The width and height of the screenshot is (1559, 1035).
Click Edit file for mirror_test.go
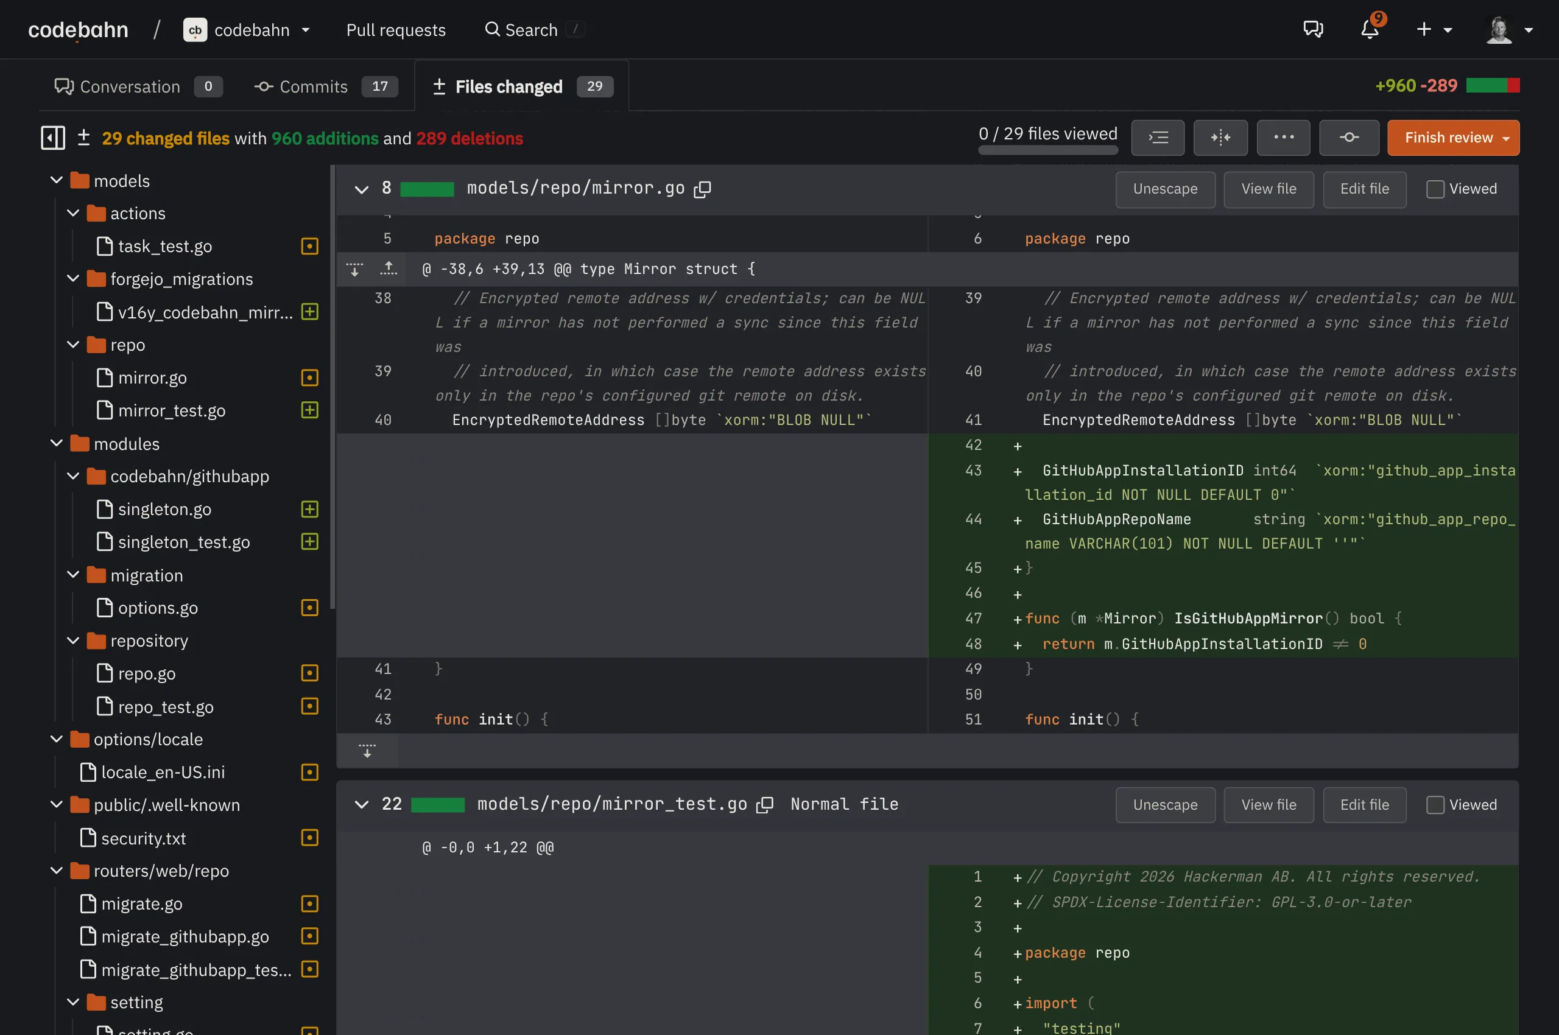[1364, 805]
